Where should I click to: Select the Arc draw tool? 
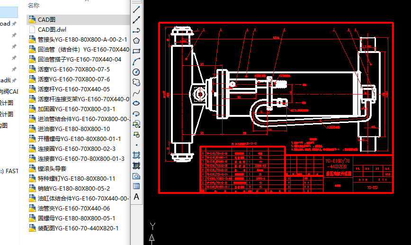click(136, 61)
